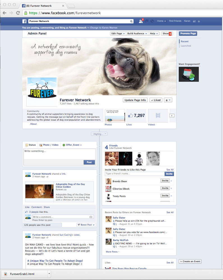Dismiss the CStories EBook invite suggestion

click(x=171, y=188)
